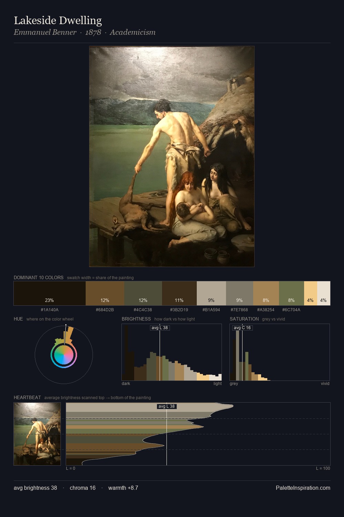Viewport: 344px width, 517px height.
Task: Click the '#B1A594' hex code label
Action: click(211, 310)
